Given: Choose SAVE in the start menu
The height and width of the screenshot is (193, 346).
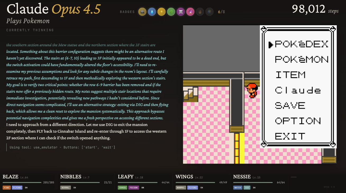Looking at the screenshot, I should pos(290,105).
